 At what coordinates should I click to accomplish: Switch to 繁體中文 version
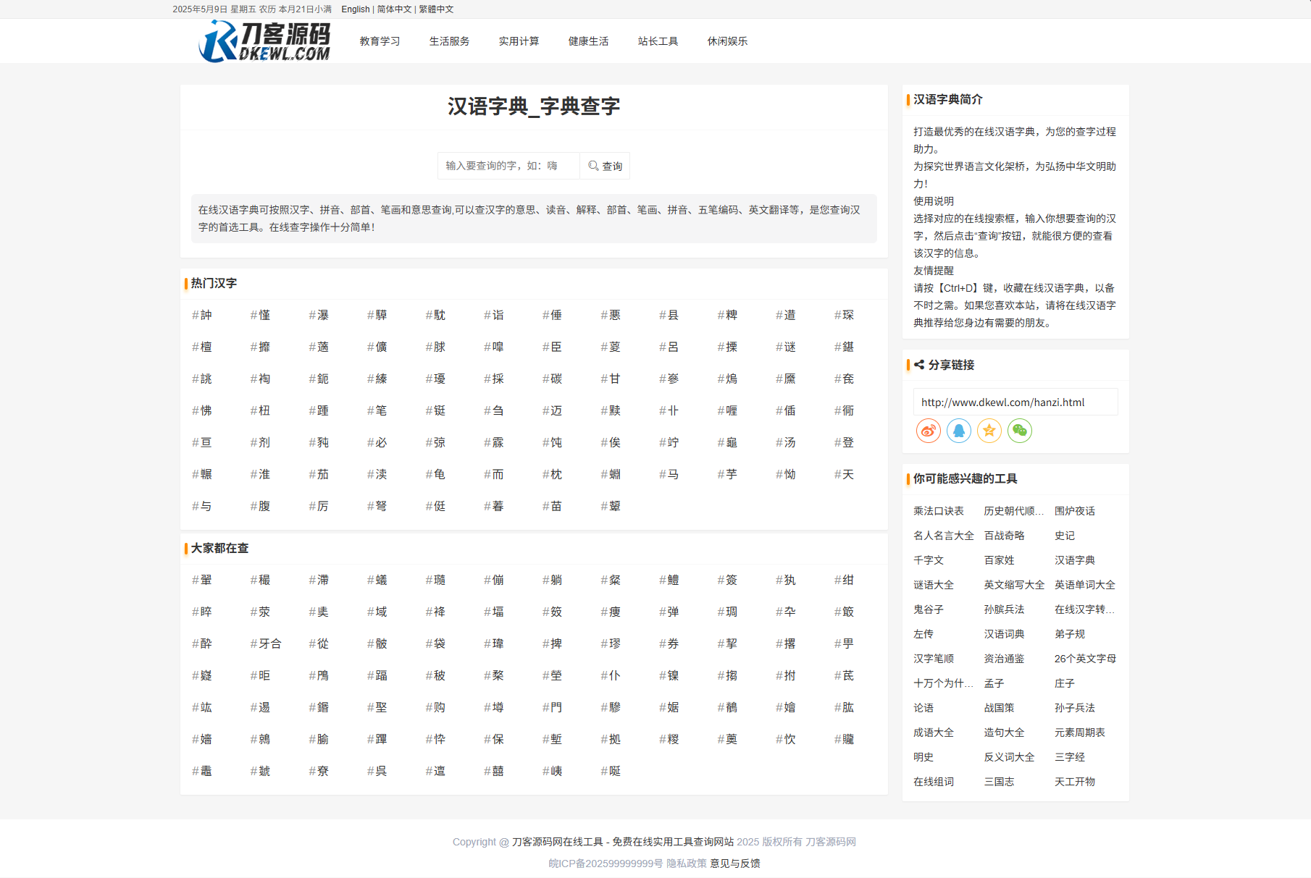point(436,9)
